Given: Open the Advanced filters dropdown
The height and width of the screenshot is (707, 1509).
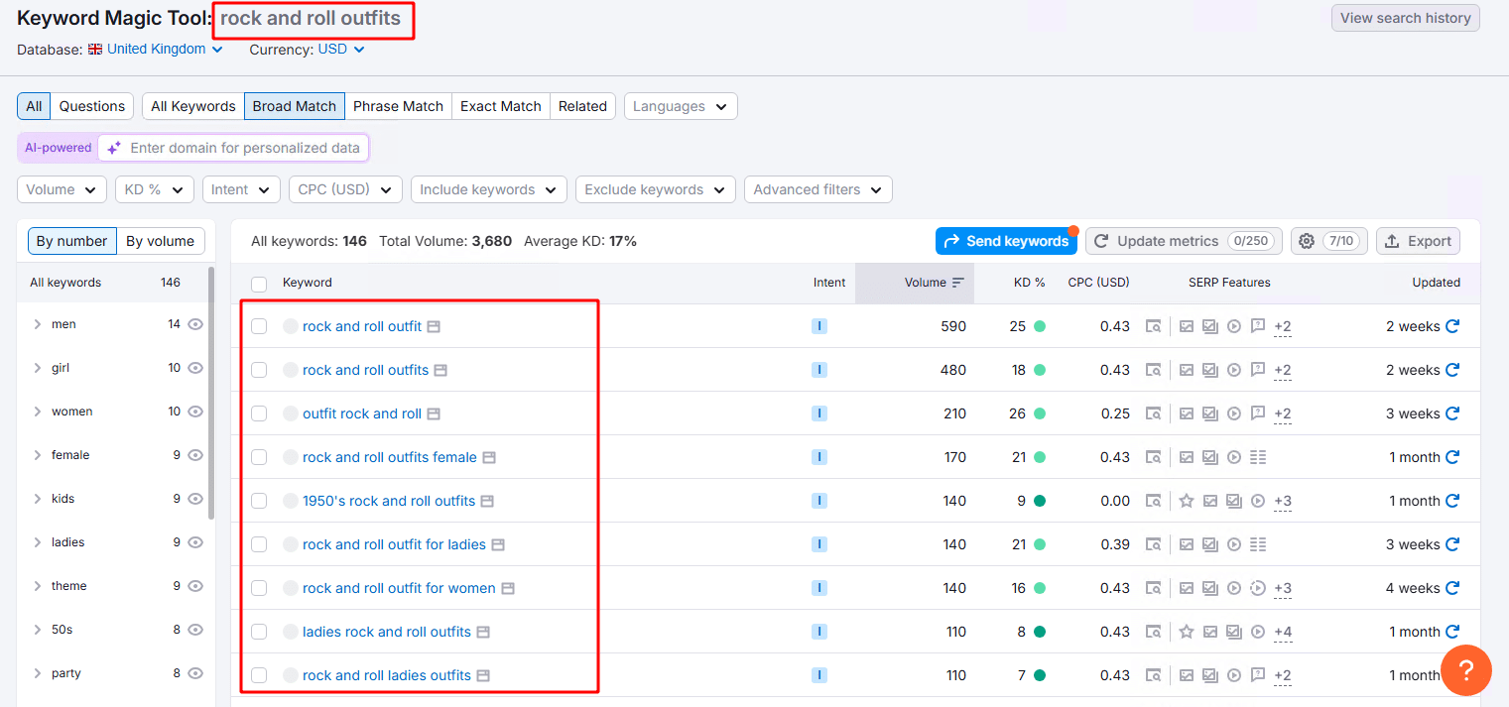Looking at the screenshot, I should coord(818,189).
